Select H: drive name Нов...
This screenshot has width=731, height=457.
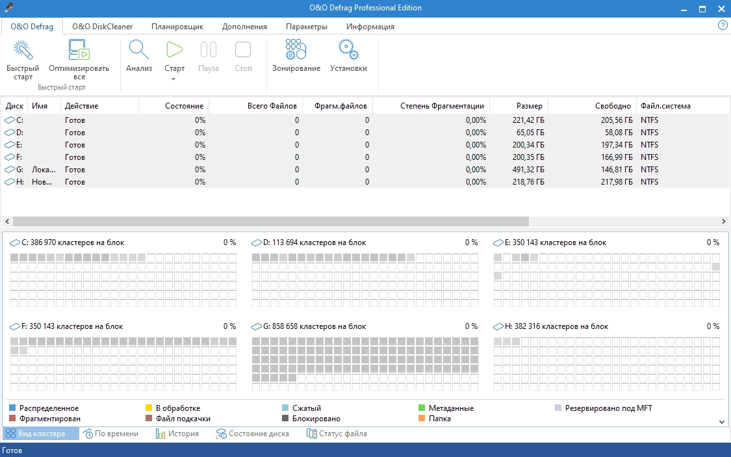(x=42, y=182)
